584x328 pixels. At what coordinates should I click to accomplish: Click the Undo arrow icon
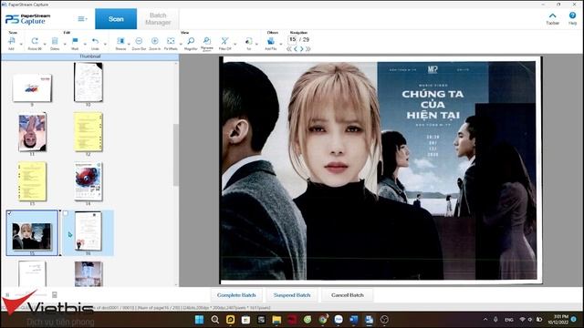tap(95, 41)
